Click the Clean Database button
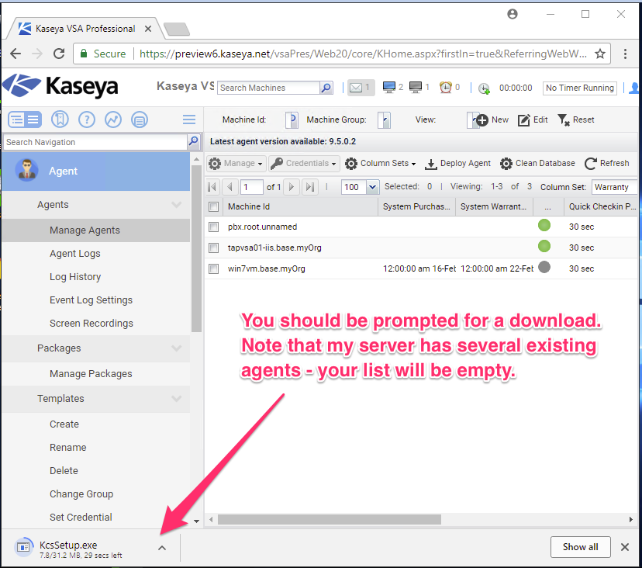The width and height of the screenshot is (642, 568). tap(537, 164)
